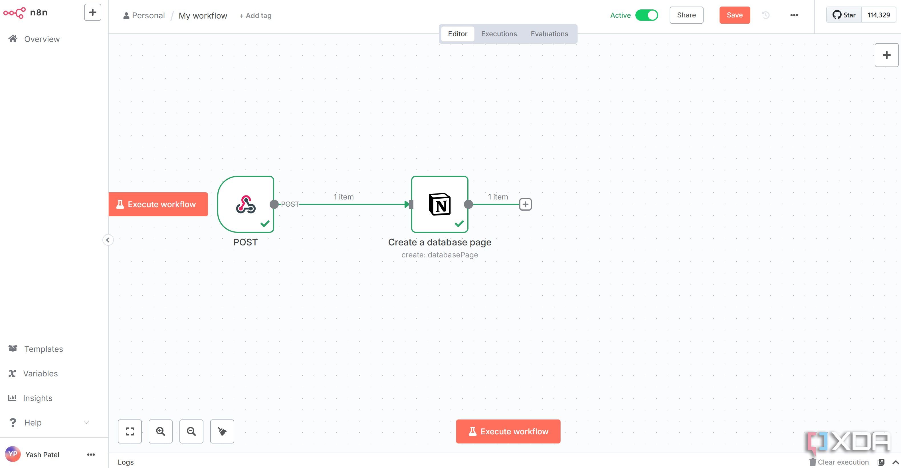Click the create: databasePage subtitle
The width and height of the screenshot is (901, 468).
440,255
